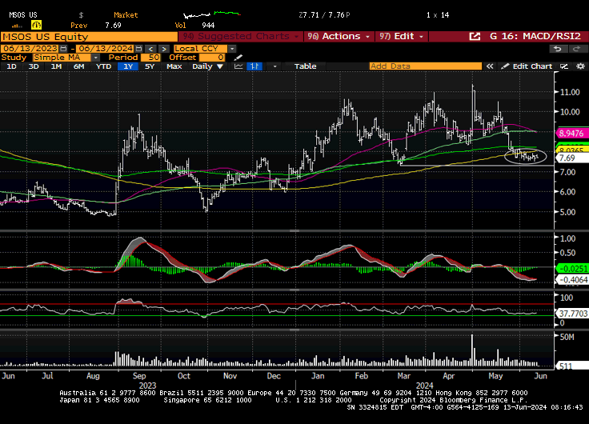Open the end date calendar picker
This screenshot has height=424, width=589.
click(x=138, y=49)
